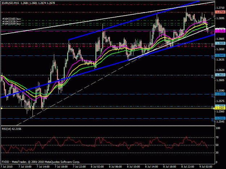The width and height of the screenshot is (226, 169).
Task: Click the light blue 1.2659 price tag
Action: click(220, 43)
